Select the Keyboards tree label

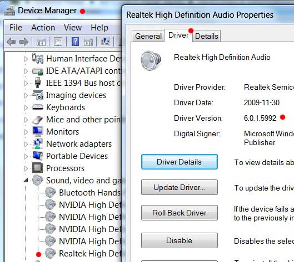(66, 107)
